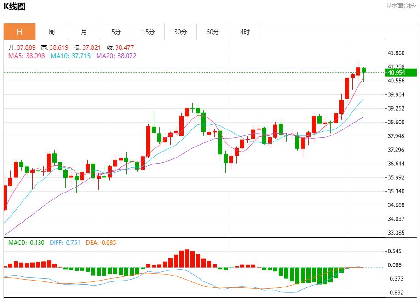Image resolution: width=420 pixels, height=299 pixels.
Task: Switch to the 周 (weekly) timeframe tab
Action: (52, 31)
